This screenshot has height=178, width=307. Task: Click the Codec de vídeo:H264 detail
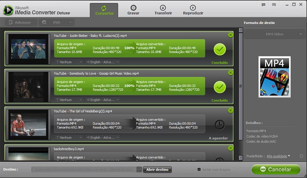[262, 136]
